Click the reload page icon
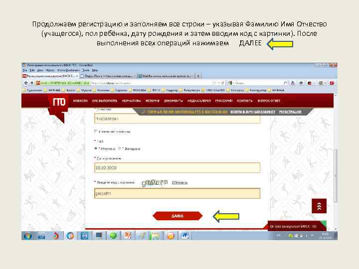Viewport: 359px width, 269px height. pos(222,83)
